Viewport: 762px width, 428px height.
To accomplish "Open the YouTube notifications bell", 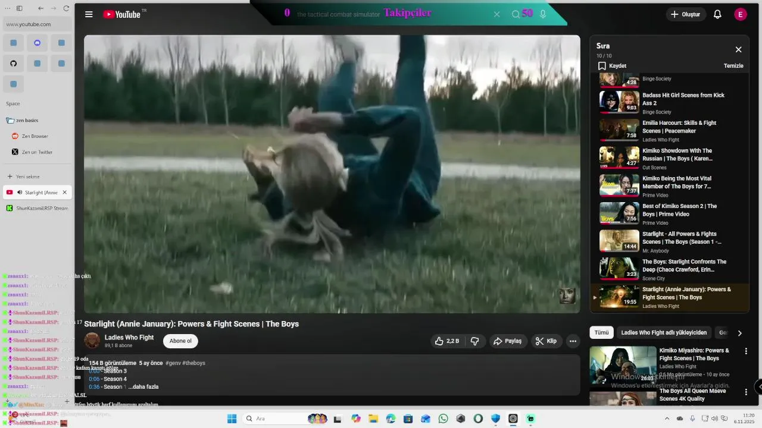I will [717, 14].
